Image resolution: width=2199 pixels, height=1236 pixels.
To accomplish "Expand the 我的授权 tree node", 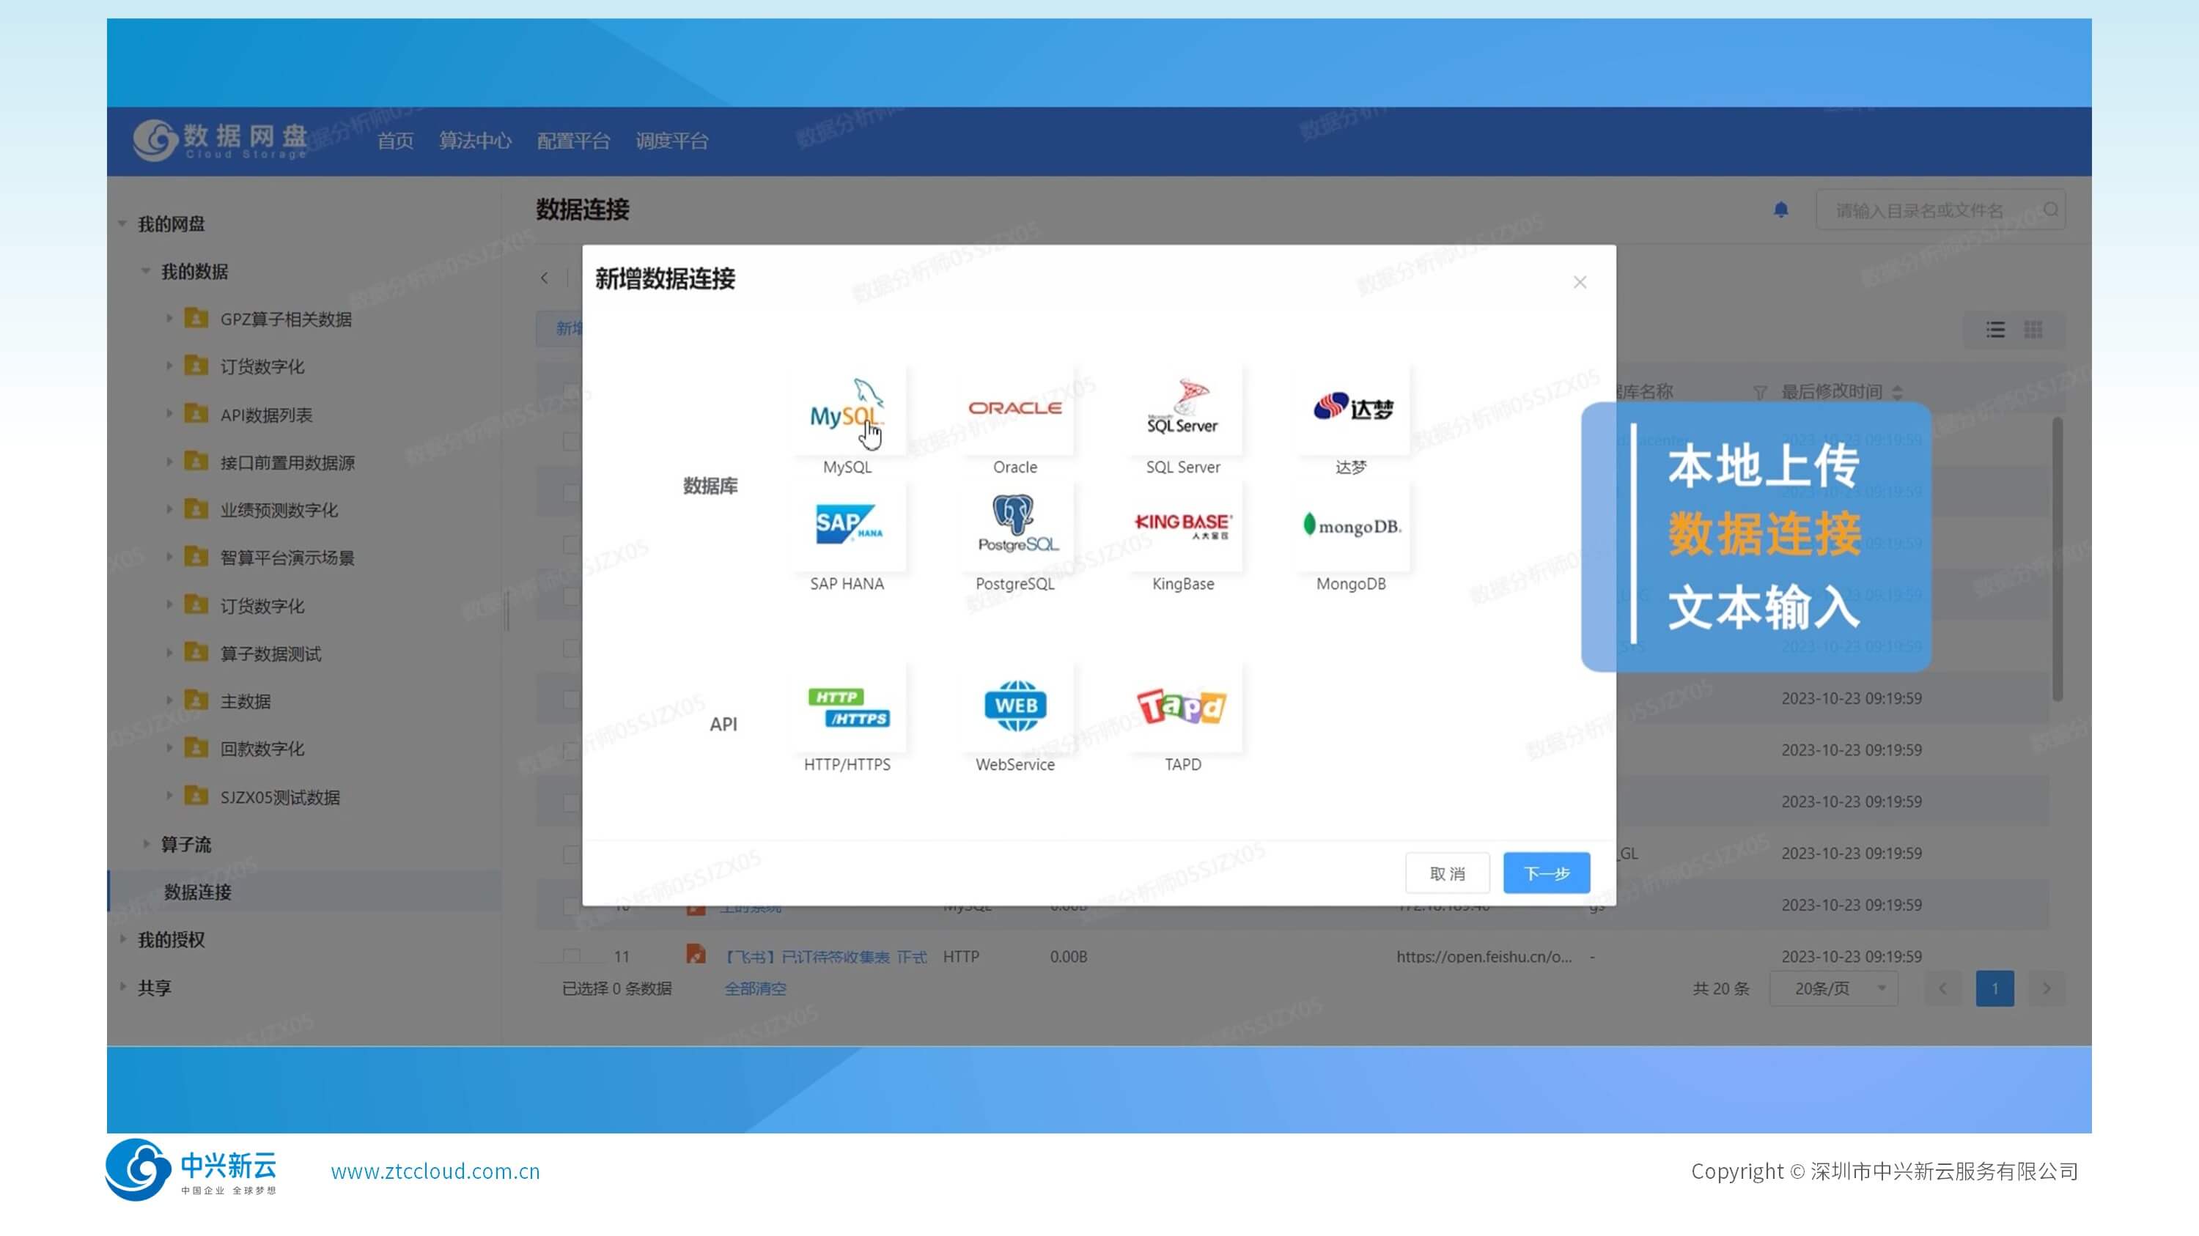I will coord(123,939).
